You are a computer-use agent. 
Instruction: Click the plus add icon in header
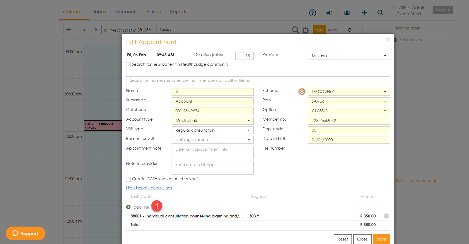click(364, 13)
